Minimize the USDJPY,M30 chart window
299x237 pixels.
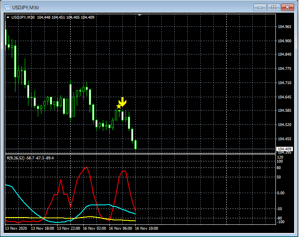260,7
